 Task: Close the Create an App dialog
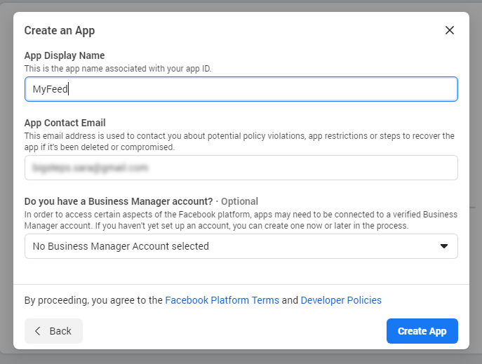(x=450, y=30)
